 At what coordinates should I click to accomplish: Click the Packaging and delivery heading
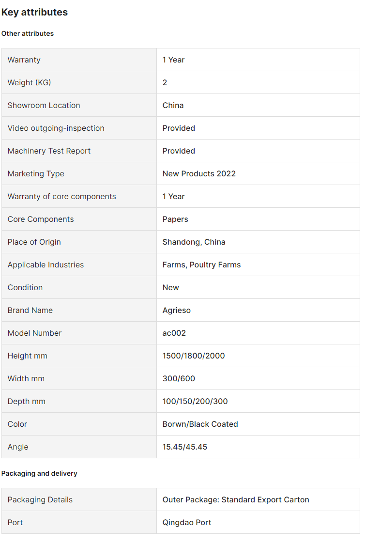pos(39,473)
